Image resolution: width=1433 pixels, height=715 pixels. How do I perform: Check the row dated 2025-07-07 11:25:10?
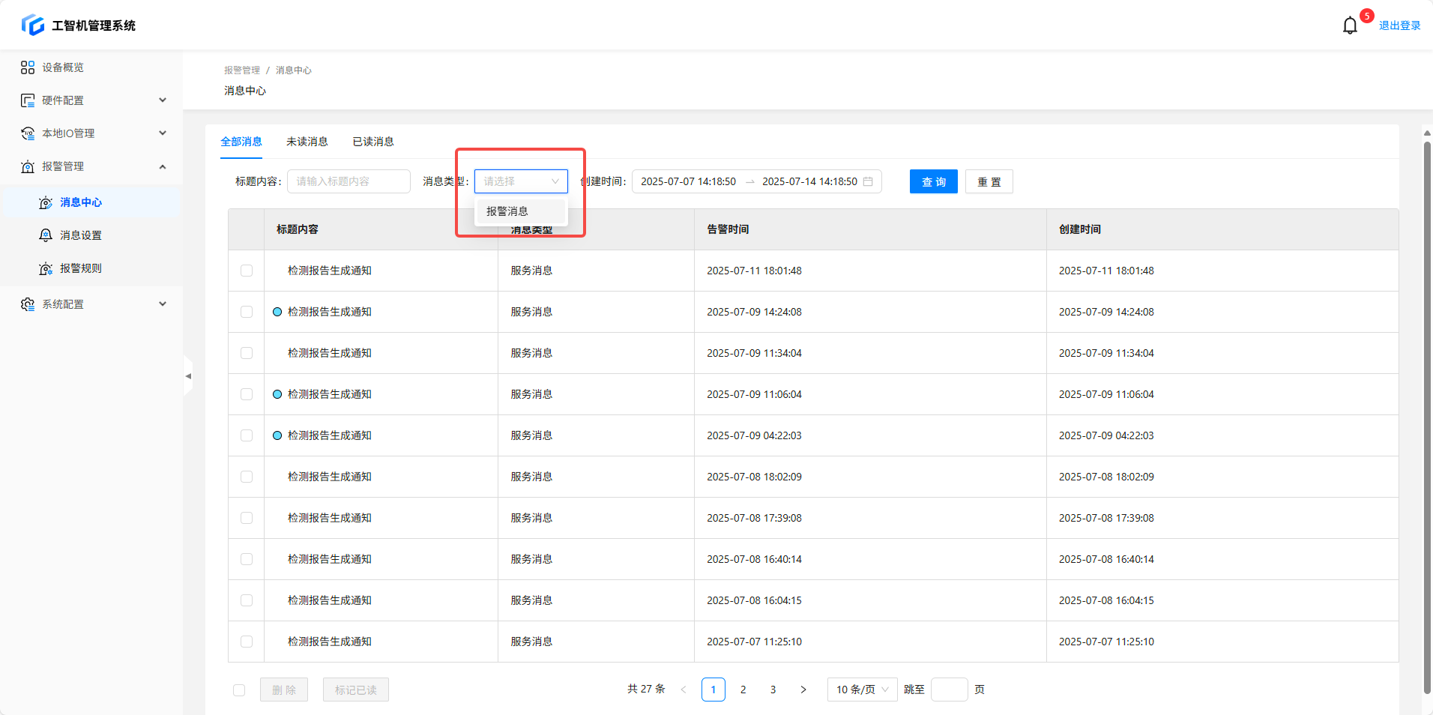(x=247, y=642)
